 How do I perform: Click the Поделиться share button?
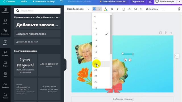[138, 1]
